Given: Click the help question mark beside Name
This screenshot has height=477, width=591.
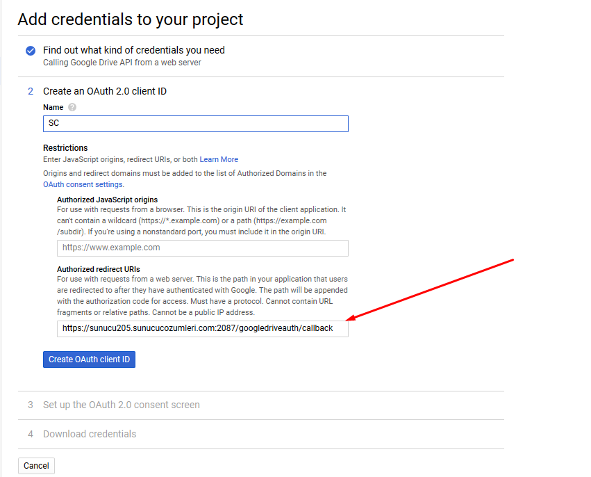Looking at the screenshot, I should 72,107.
